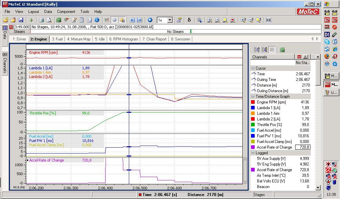
Task: Click the Firefox icon in quick launch
Action: (327, 56)
